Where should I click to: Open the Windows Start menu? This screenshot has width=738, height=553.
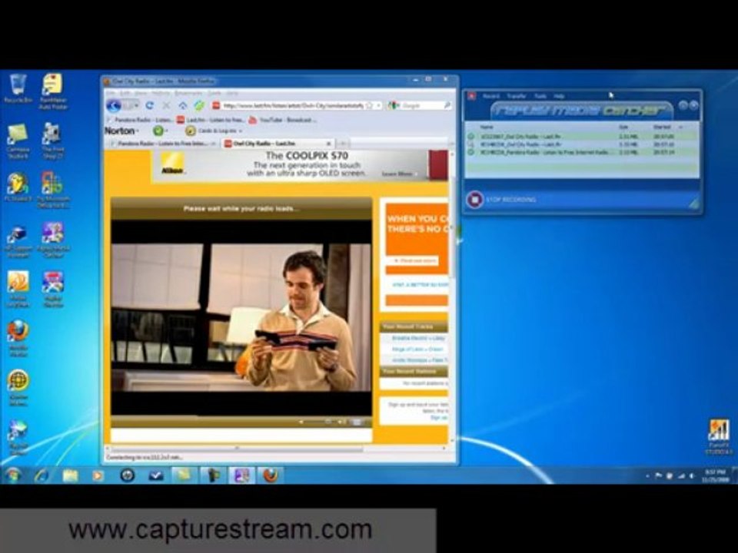pos(13,475)
